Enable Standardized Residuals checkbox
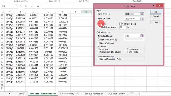 (x=99, y=52)
